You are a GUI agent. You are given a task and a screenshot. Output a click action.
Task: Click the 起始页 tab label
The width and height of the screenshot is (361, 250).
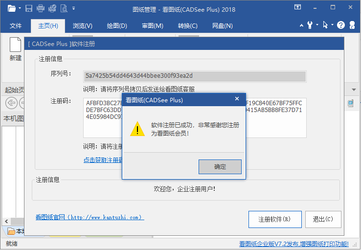pyautogui.click(x=14, y=90)
